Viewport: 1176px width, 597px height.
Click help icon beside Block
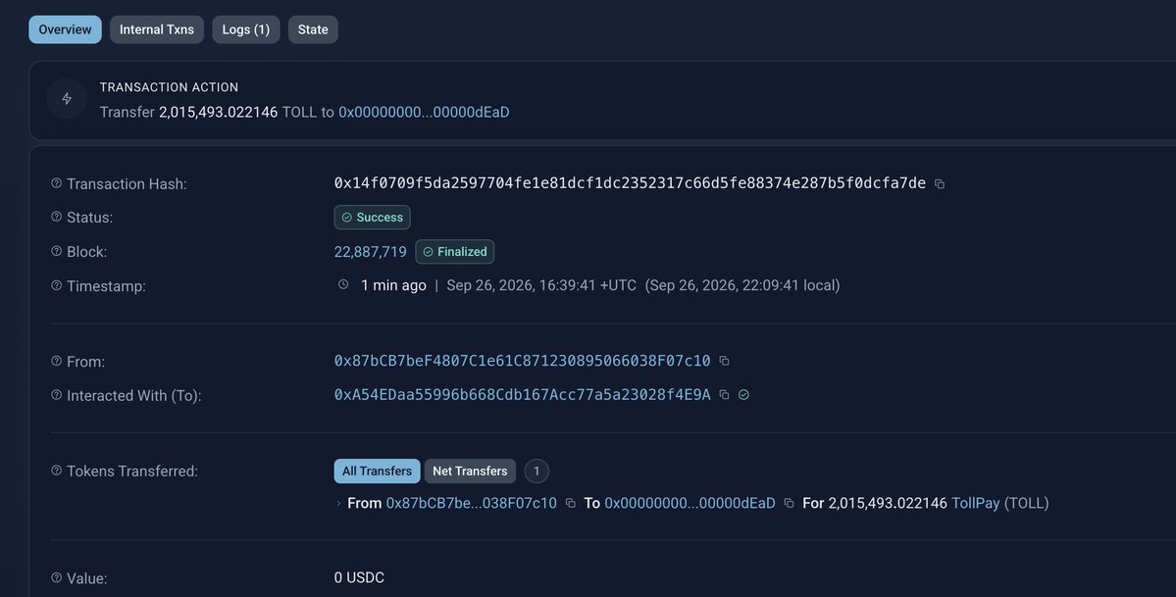tap(56, 251)
